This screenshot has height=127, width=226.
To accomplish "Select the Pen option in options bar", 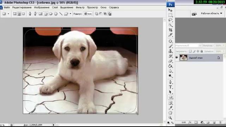I will point(30,14).
